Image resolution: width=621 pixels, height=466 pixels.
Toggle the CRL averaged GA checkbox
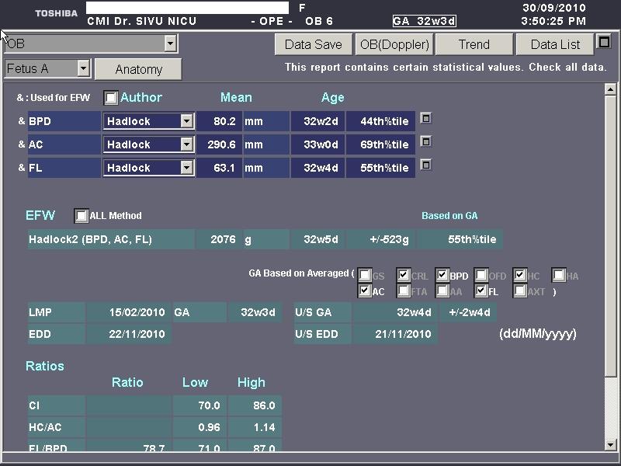403,276
